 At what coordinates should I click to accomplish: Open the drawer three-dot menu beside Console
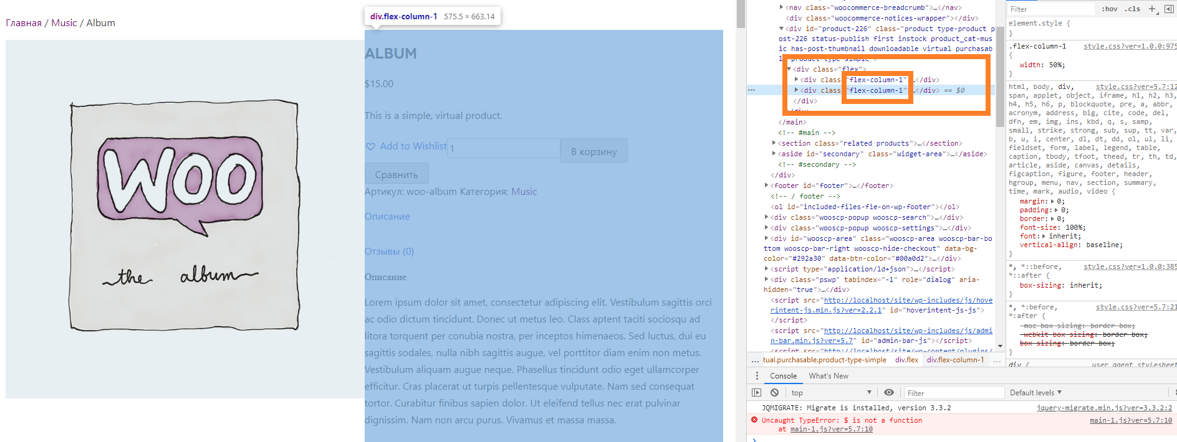click(757, 376)
